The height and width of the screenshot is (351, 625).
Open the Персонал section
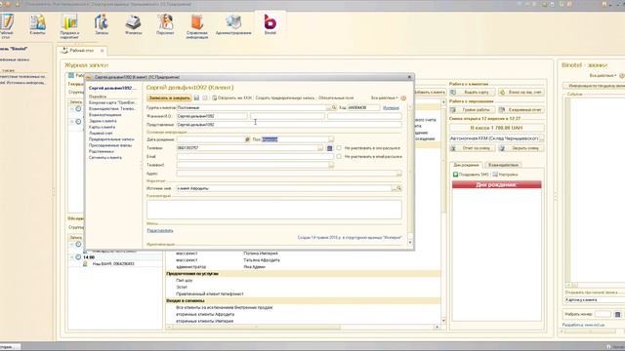[x=165, y=25]
